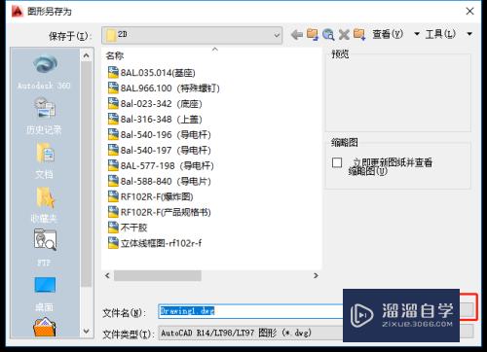The height and width of the screenshot is (352, 487).
Task: Click the Back arrow toolbar icon
Action: pyautogui.click(x=297, y=34)
